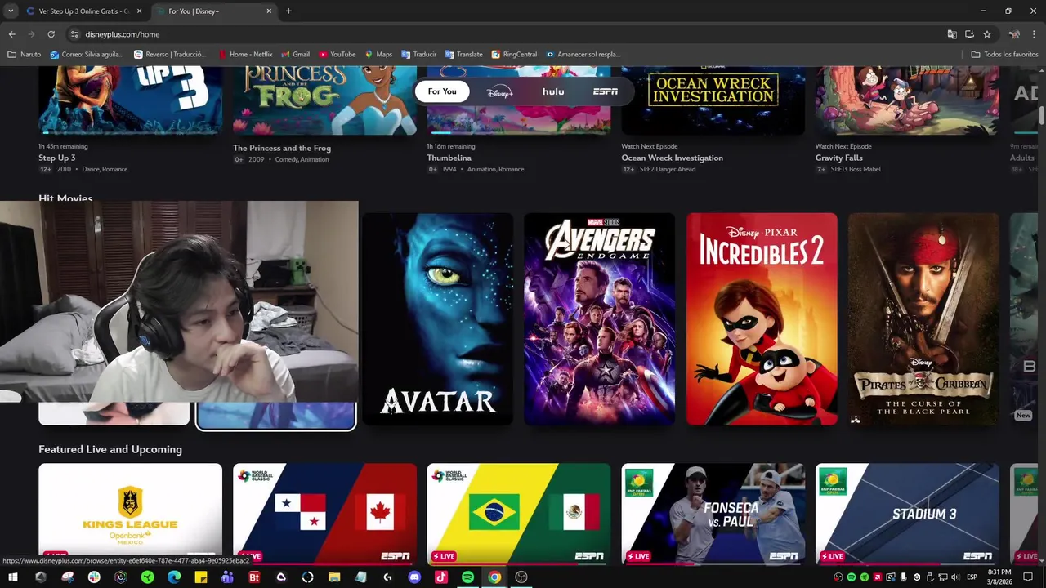Click the Thumbelina title text
This screenshot has width=1046, height=588.
(449, 158)
